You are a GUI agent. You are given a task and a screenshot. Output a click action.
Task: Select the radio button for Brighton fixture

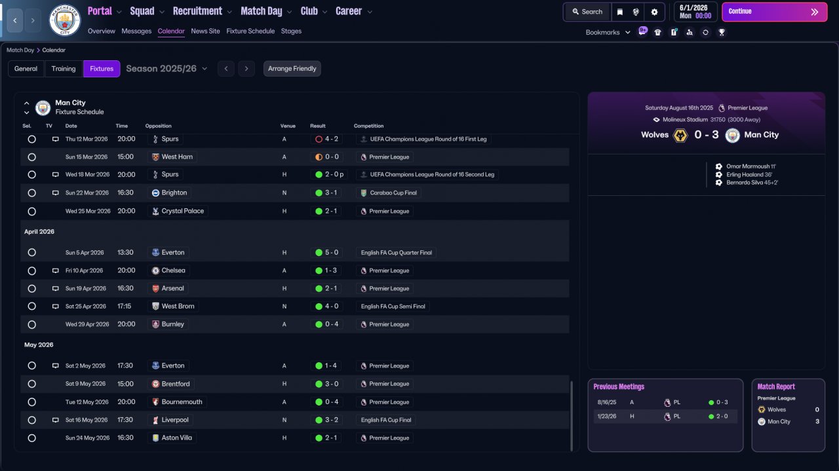(x=31, y=193)
